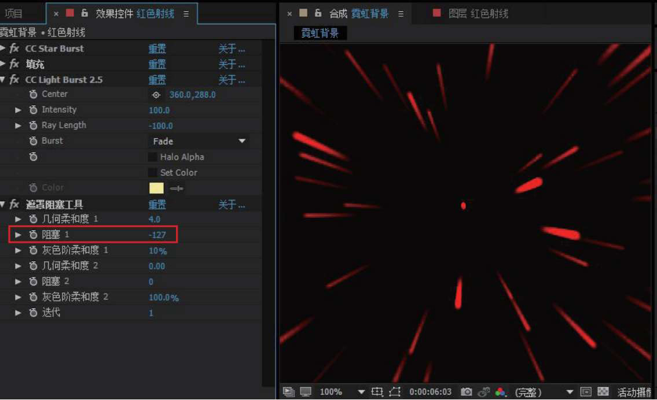Click the current time 0:00:06:03

pyautogui.click(x=430, y=392)
